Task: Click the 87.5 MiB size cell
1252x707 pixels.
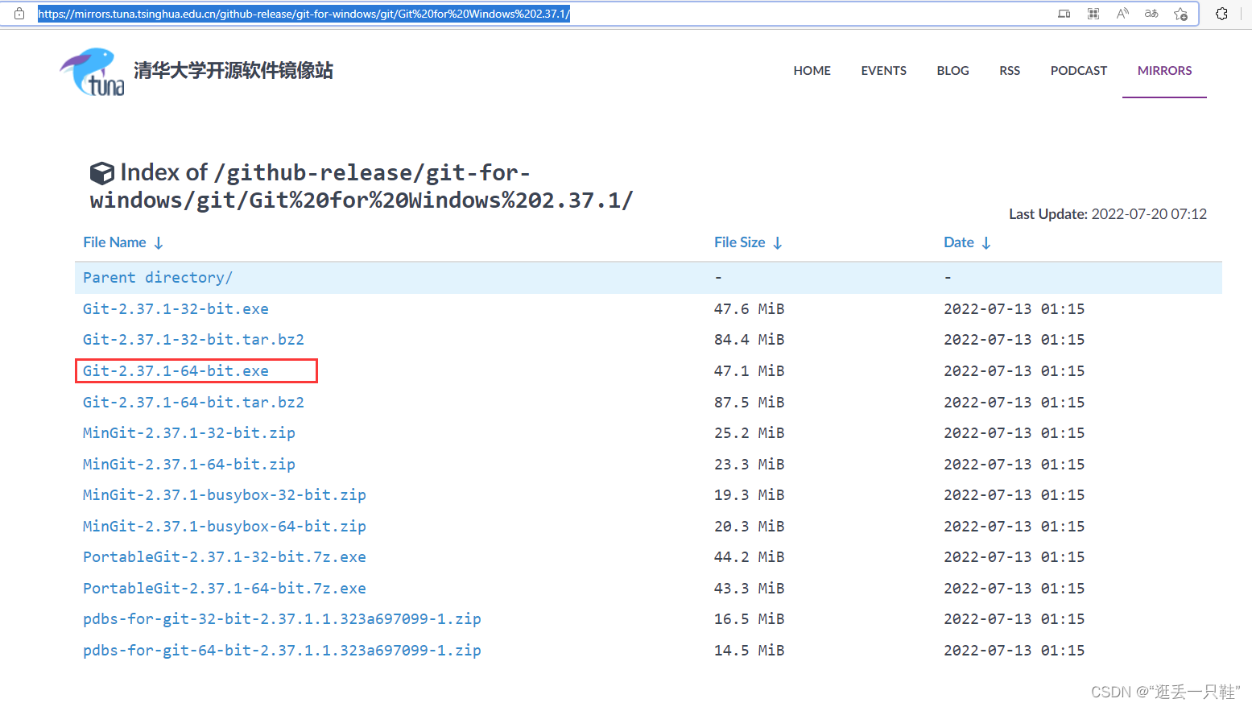Action: tap(749, 403)
